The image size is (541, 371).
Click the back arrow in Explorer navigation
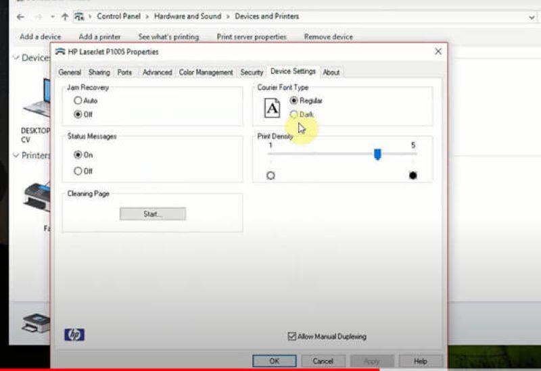click(x=20, y=16)
